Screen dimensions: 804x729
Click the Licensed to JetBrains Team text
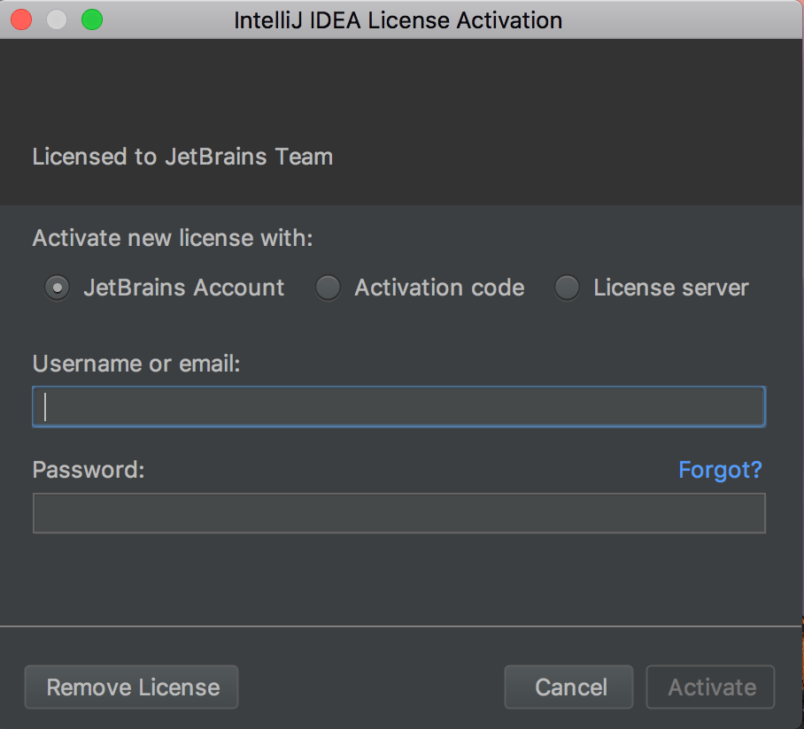point(182,157)
